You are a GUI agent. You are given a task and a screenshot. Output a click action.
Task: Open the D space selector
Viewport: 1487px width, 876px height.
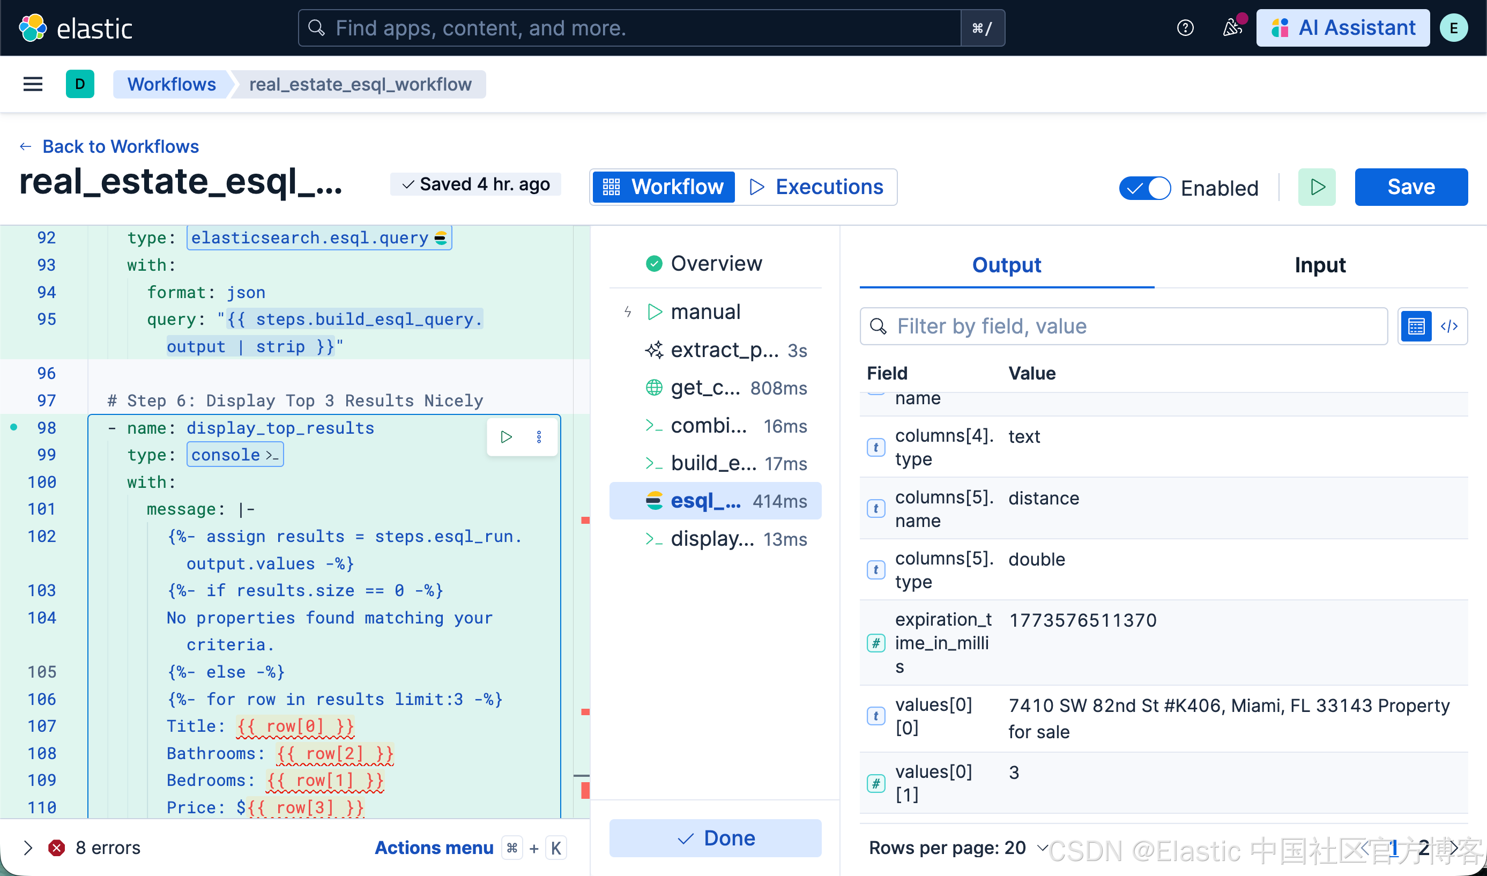(x=80, y=84)
